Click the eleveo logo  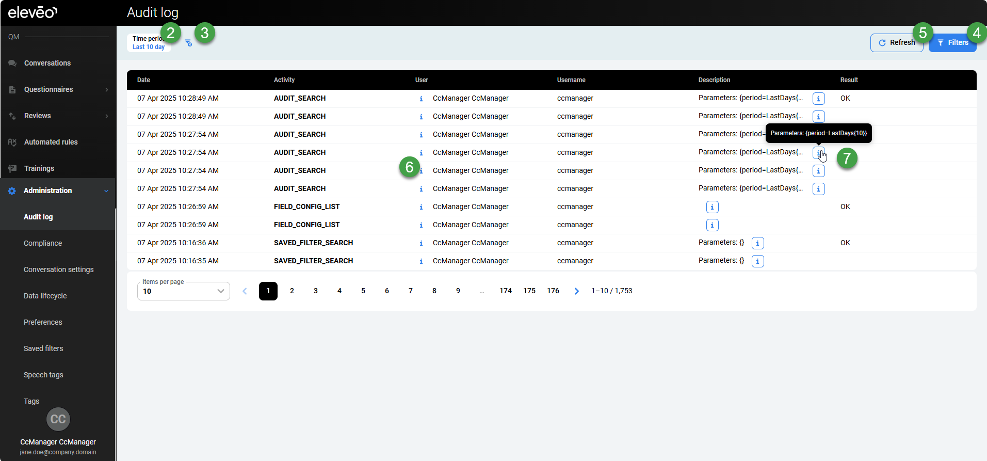[33, 12]
